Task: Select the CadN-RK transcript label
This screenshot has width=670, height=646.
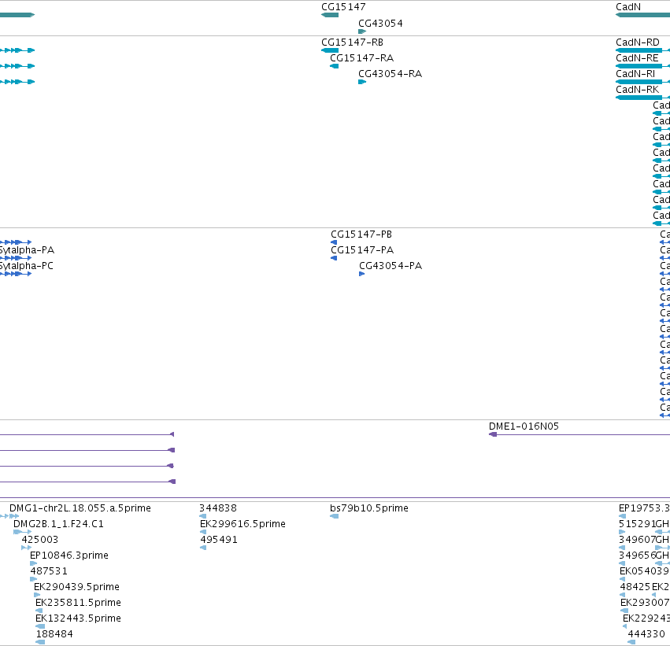Action: point(637,90)
